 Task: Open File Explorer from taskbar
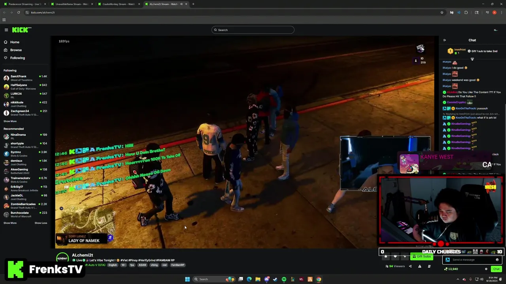[258, 279]
